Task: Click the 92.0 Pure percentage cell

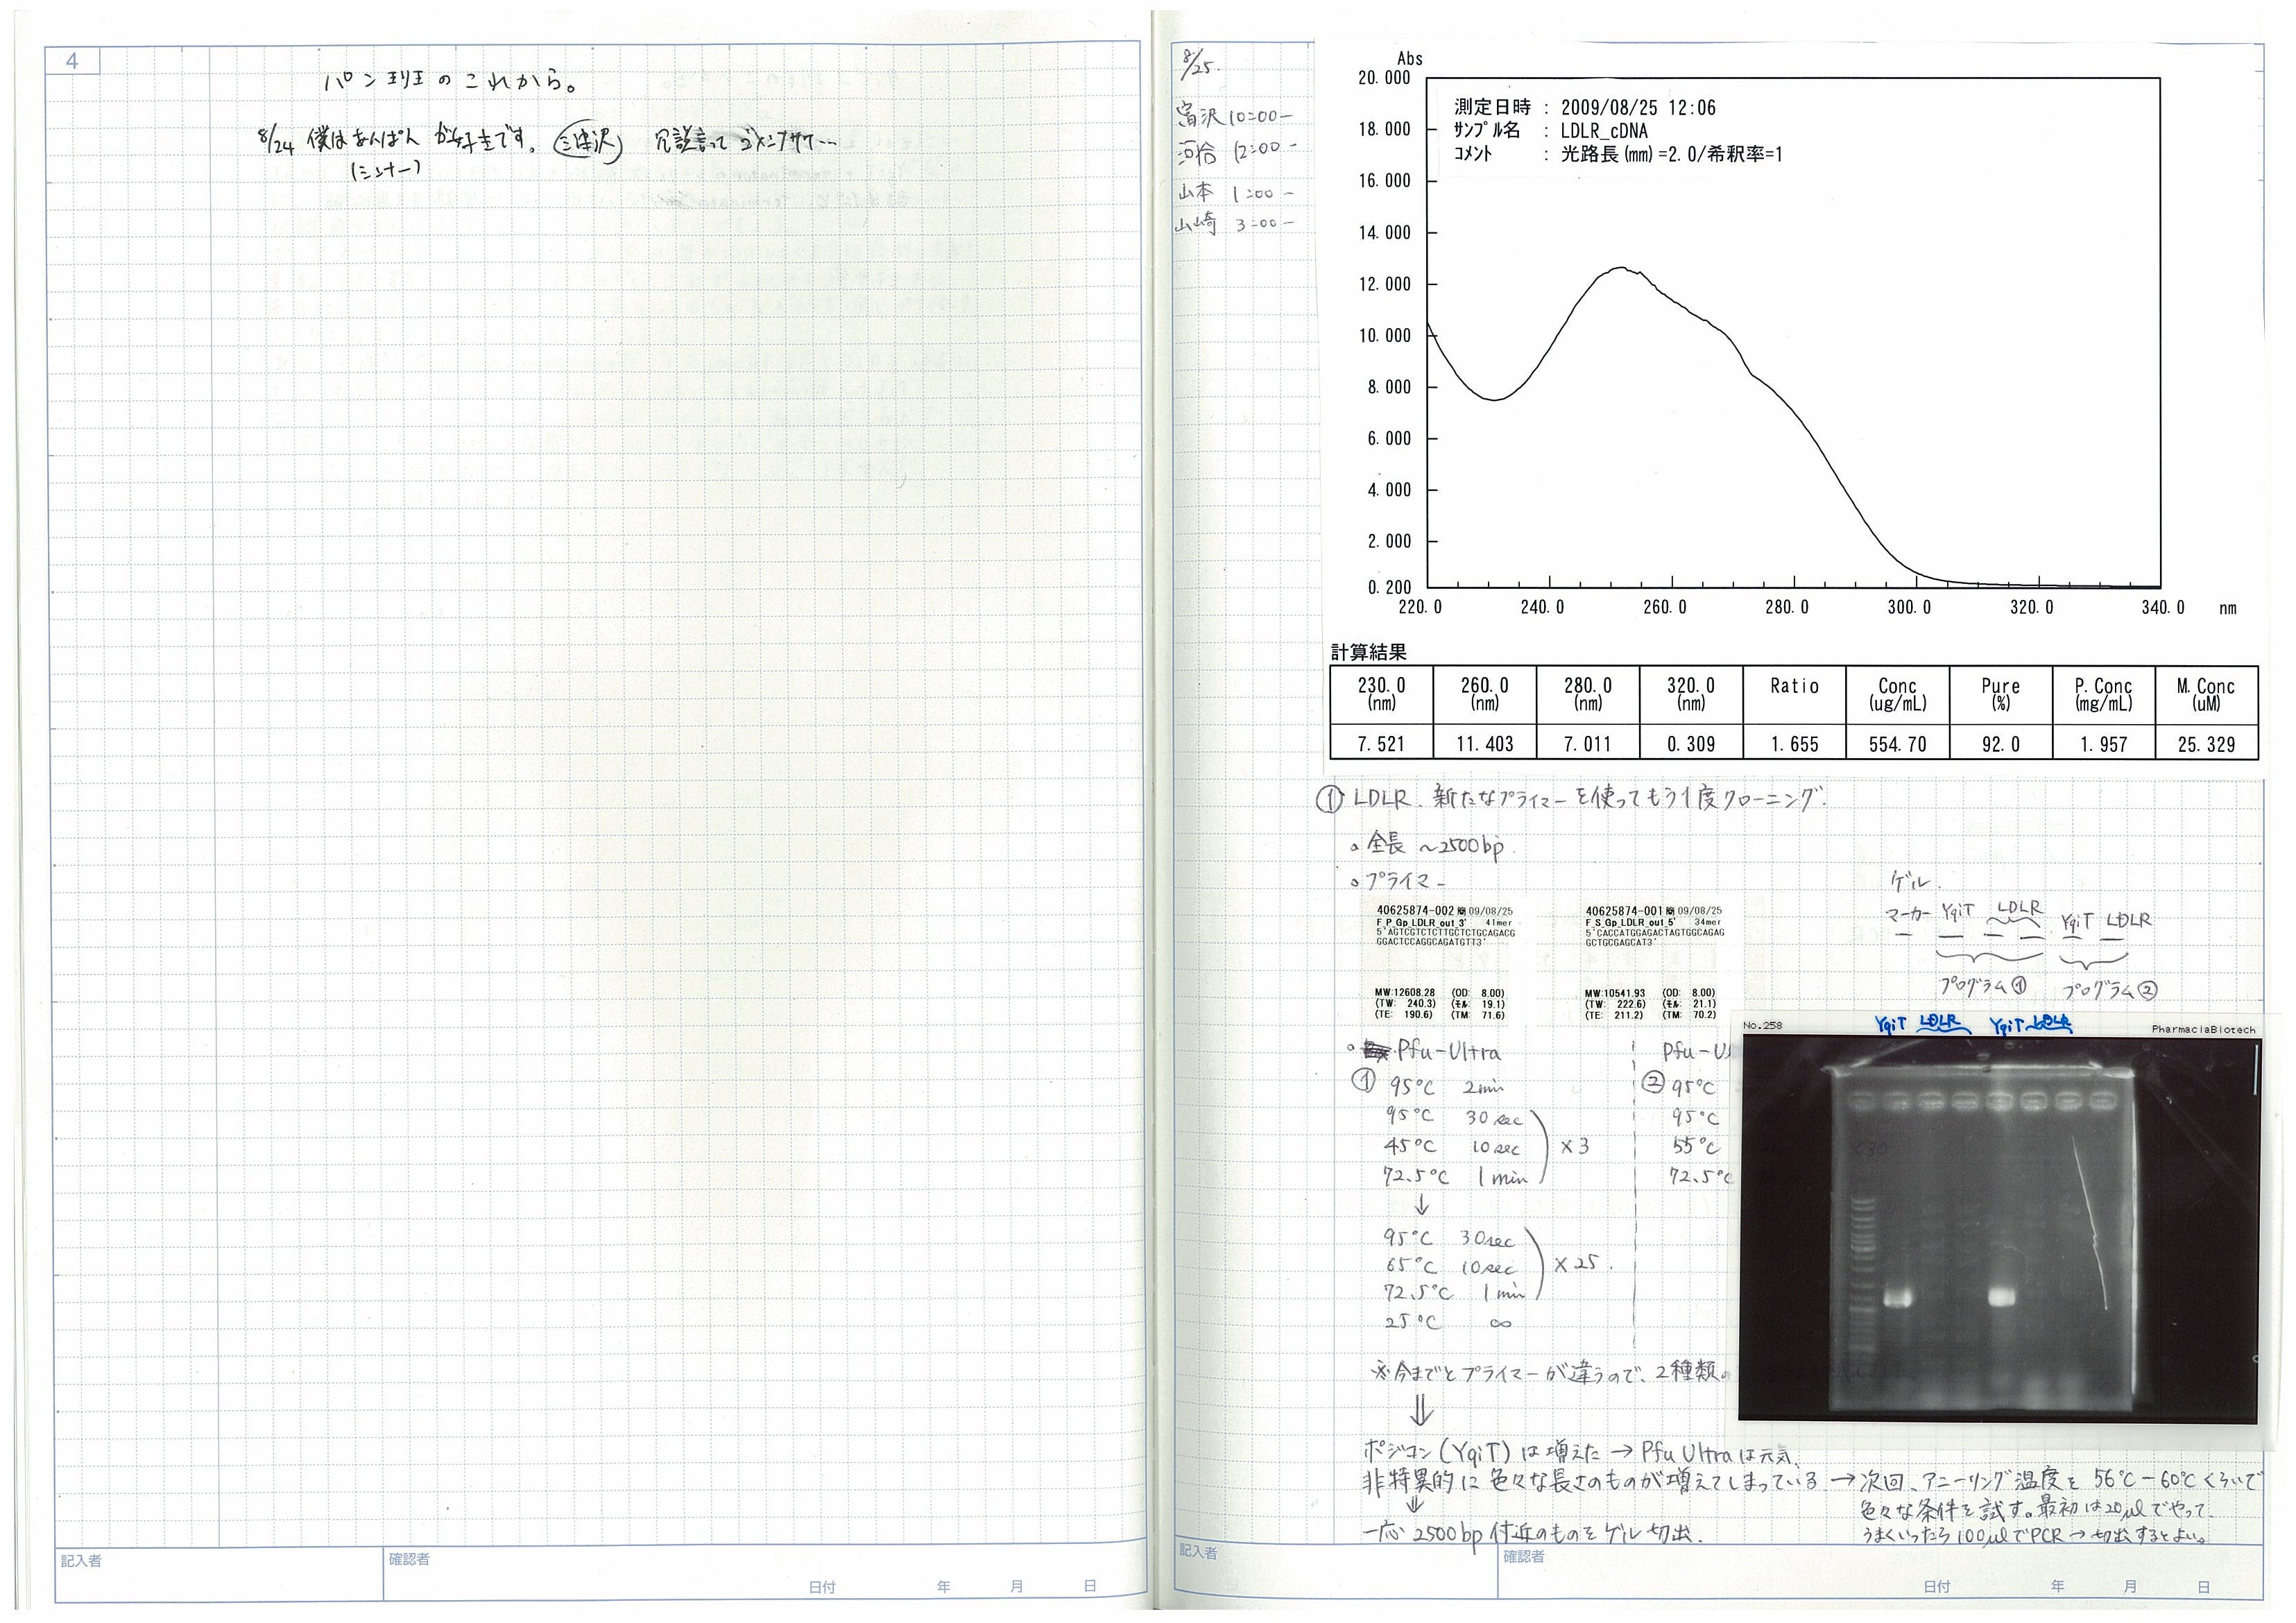Action: [2000, 744]
